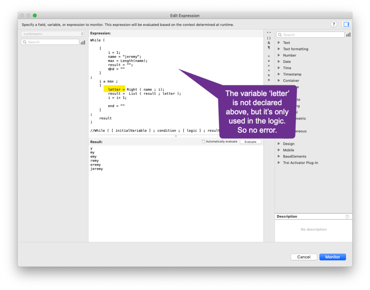
Task: Click the Monitor button
Action: tap(332, 257)
